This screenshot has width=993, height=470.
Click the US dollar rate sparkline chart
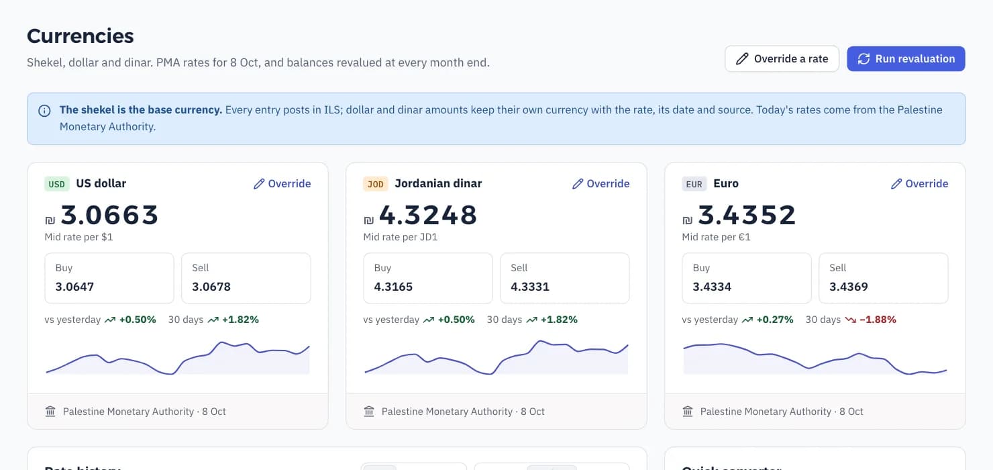(x=178, y=357)
